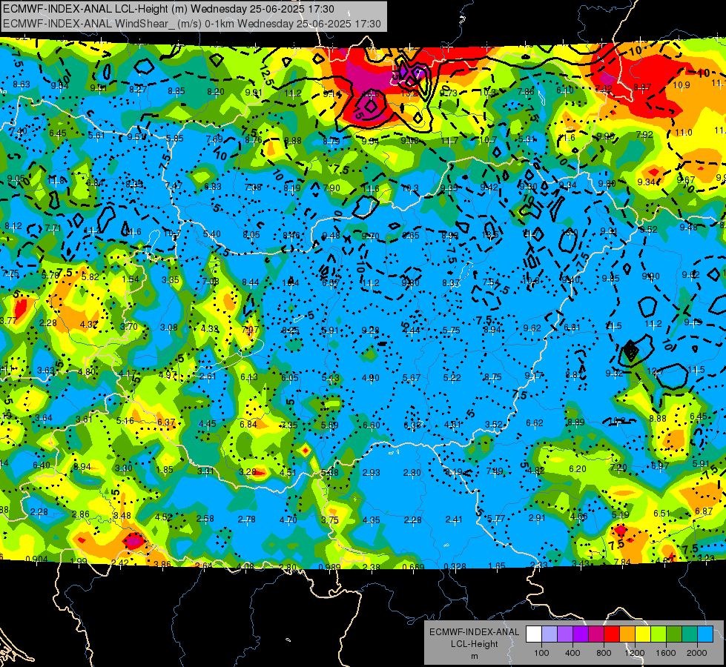This screenshot has height=667, width=726.
Task: Click the sky blue legend swatch
Action: (704, 634)
